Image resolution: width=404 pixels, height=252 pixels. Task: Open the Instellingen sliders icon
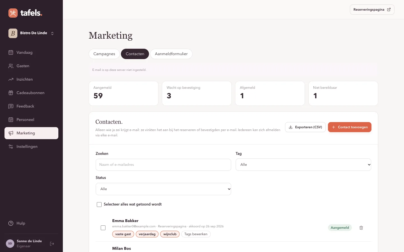click(11, 146)
